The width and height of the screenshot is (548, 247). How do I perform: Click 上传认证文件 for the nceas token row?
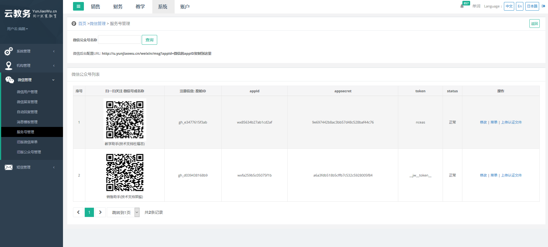point(511,122)
